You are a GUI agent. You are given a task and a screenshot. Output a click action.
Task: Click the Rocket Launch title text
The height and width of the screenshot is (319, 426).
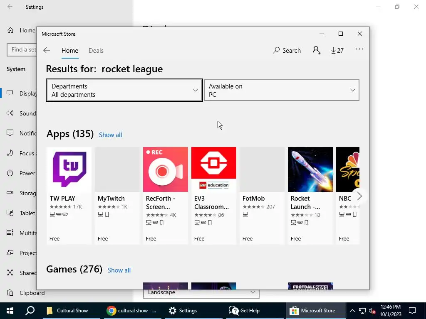(x=305, y=203)
